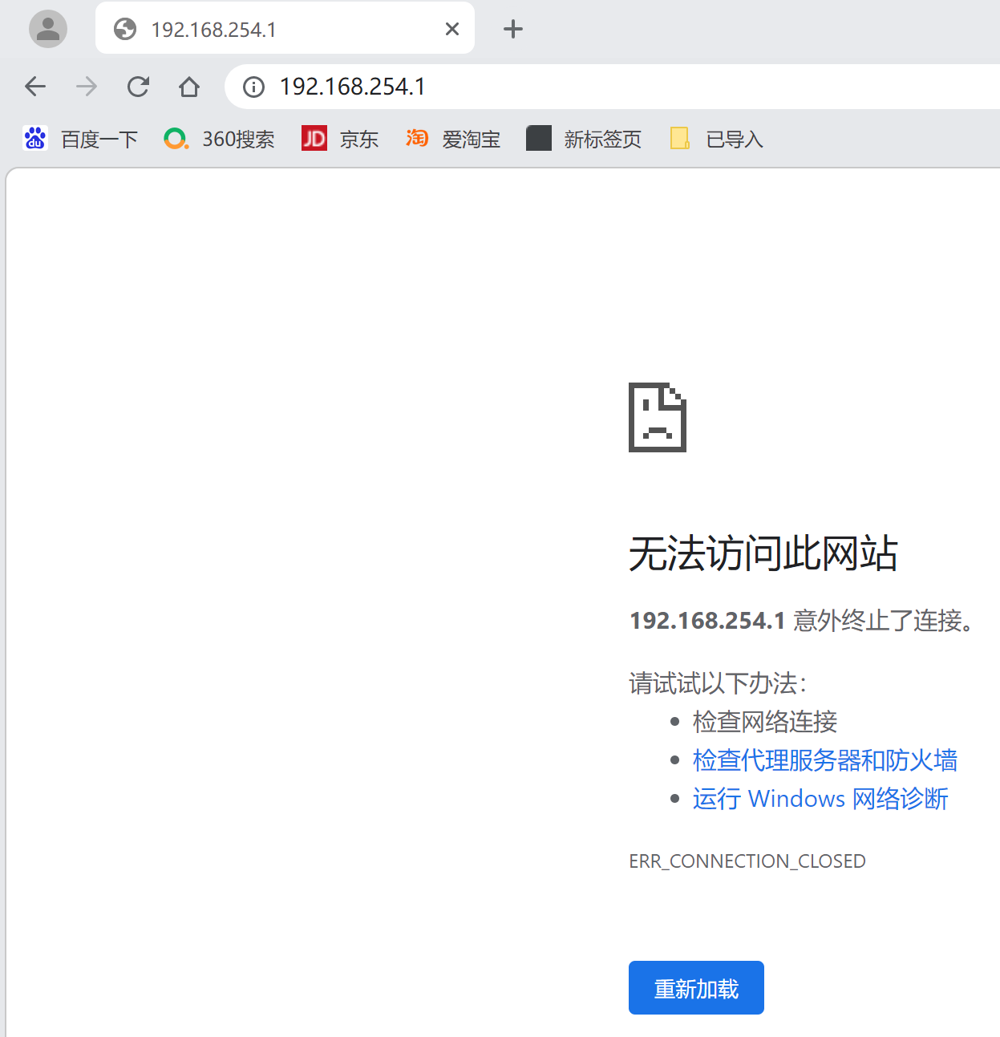Click the 检查代理服务器和防火墙 link
This screenshot has height=1037, width=1000.
tap(824, 760)
